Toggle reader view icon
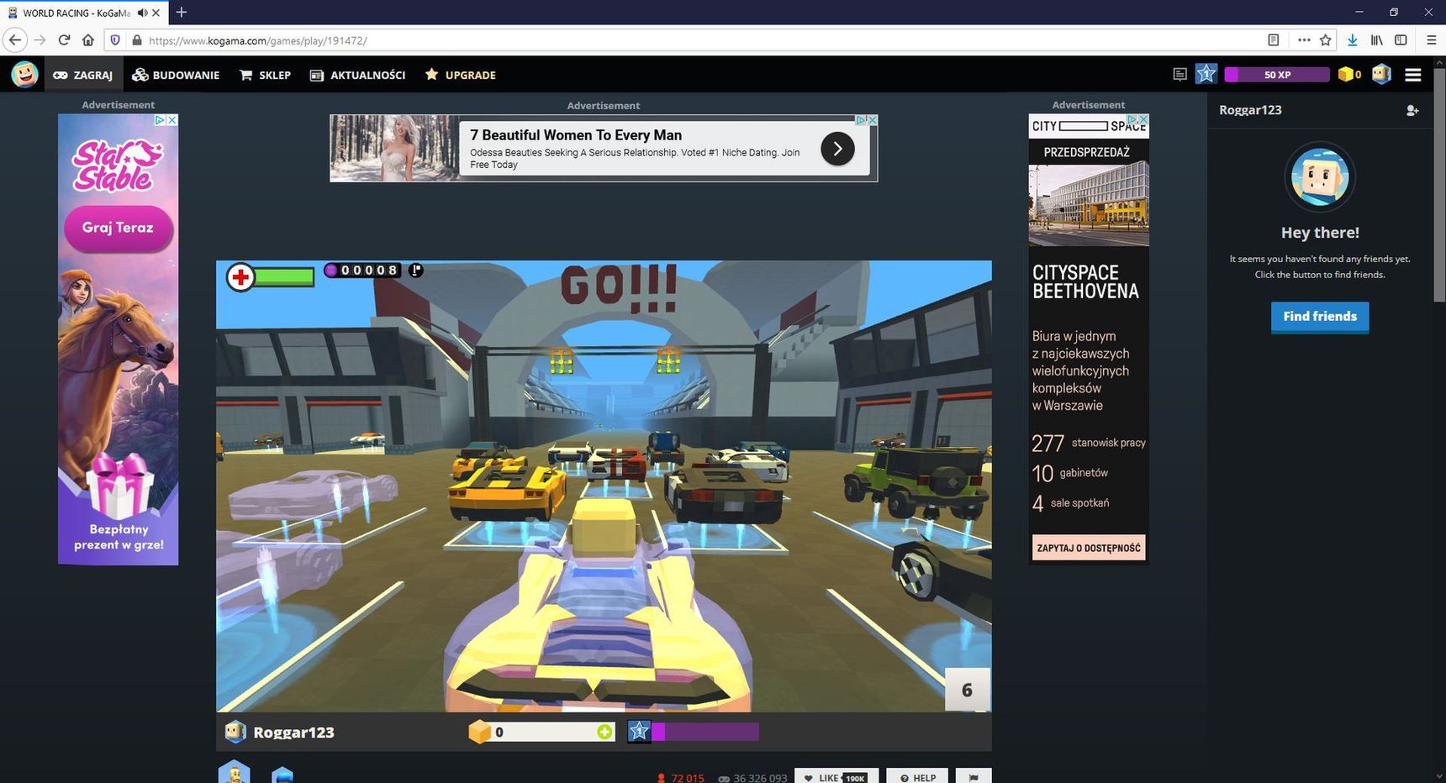Screen dimensions: 1446x783 pos(1274,39)
